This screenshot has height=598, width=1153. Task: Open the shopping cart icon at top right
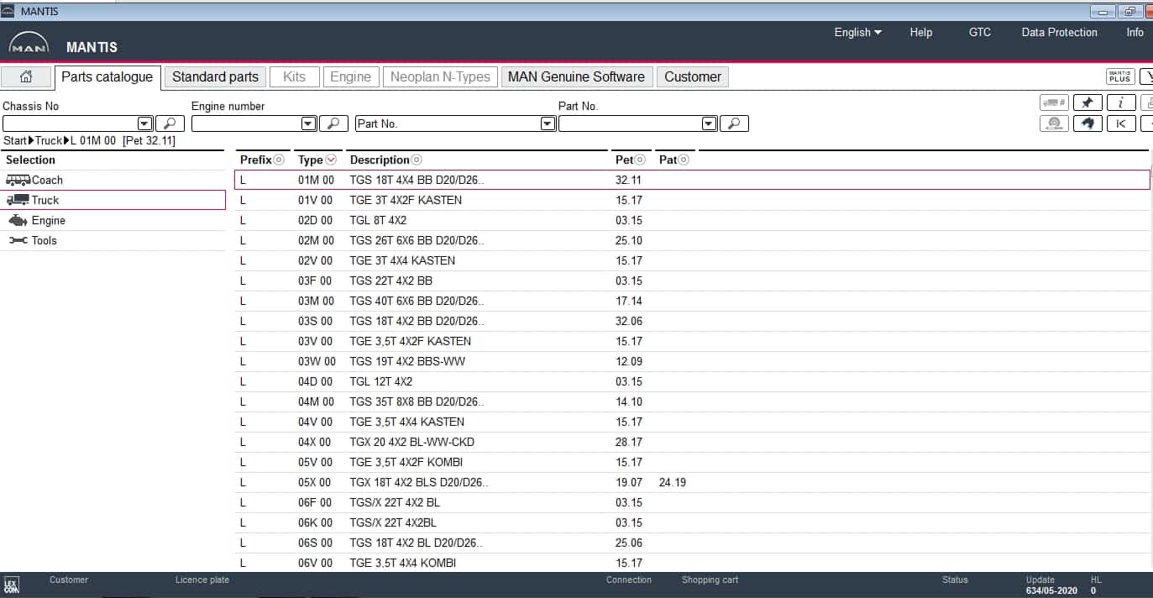(x=1145, y=76)
